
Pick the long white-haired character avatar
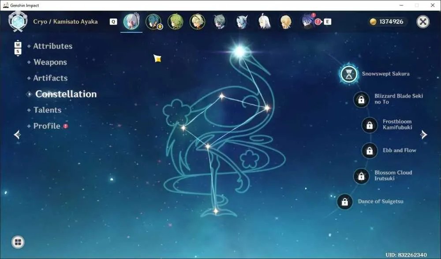coord(264,22)
